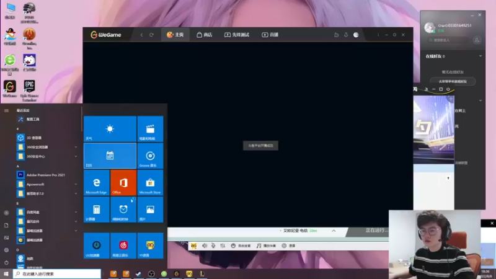Search contacts in friends panel
The height and width of the screenshot is (279, 496).
tap(448, 40)
